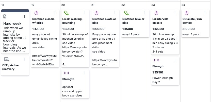Click the couch icon on OFF / Active recovery

6,59
